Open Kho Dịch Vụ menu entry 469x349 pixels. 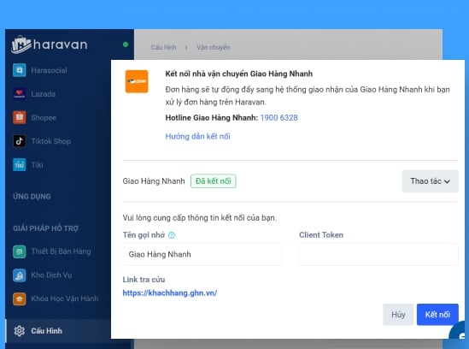pos(51,275)
